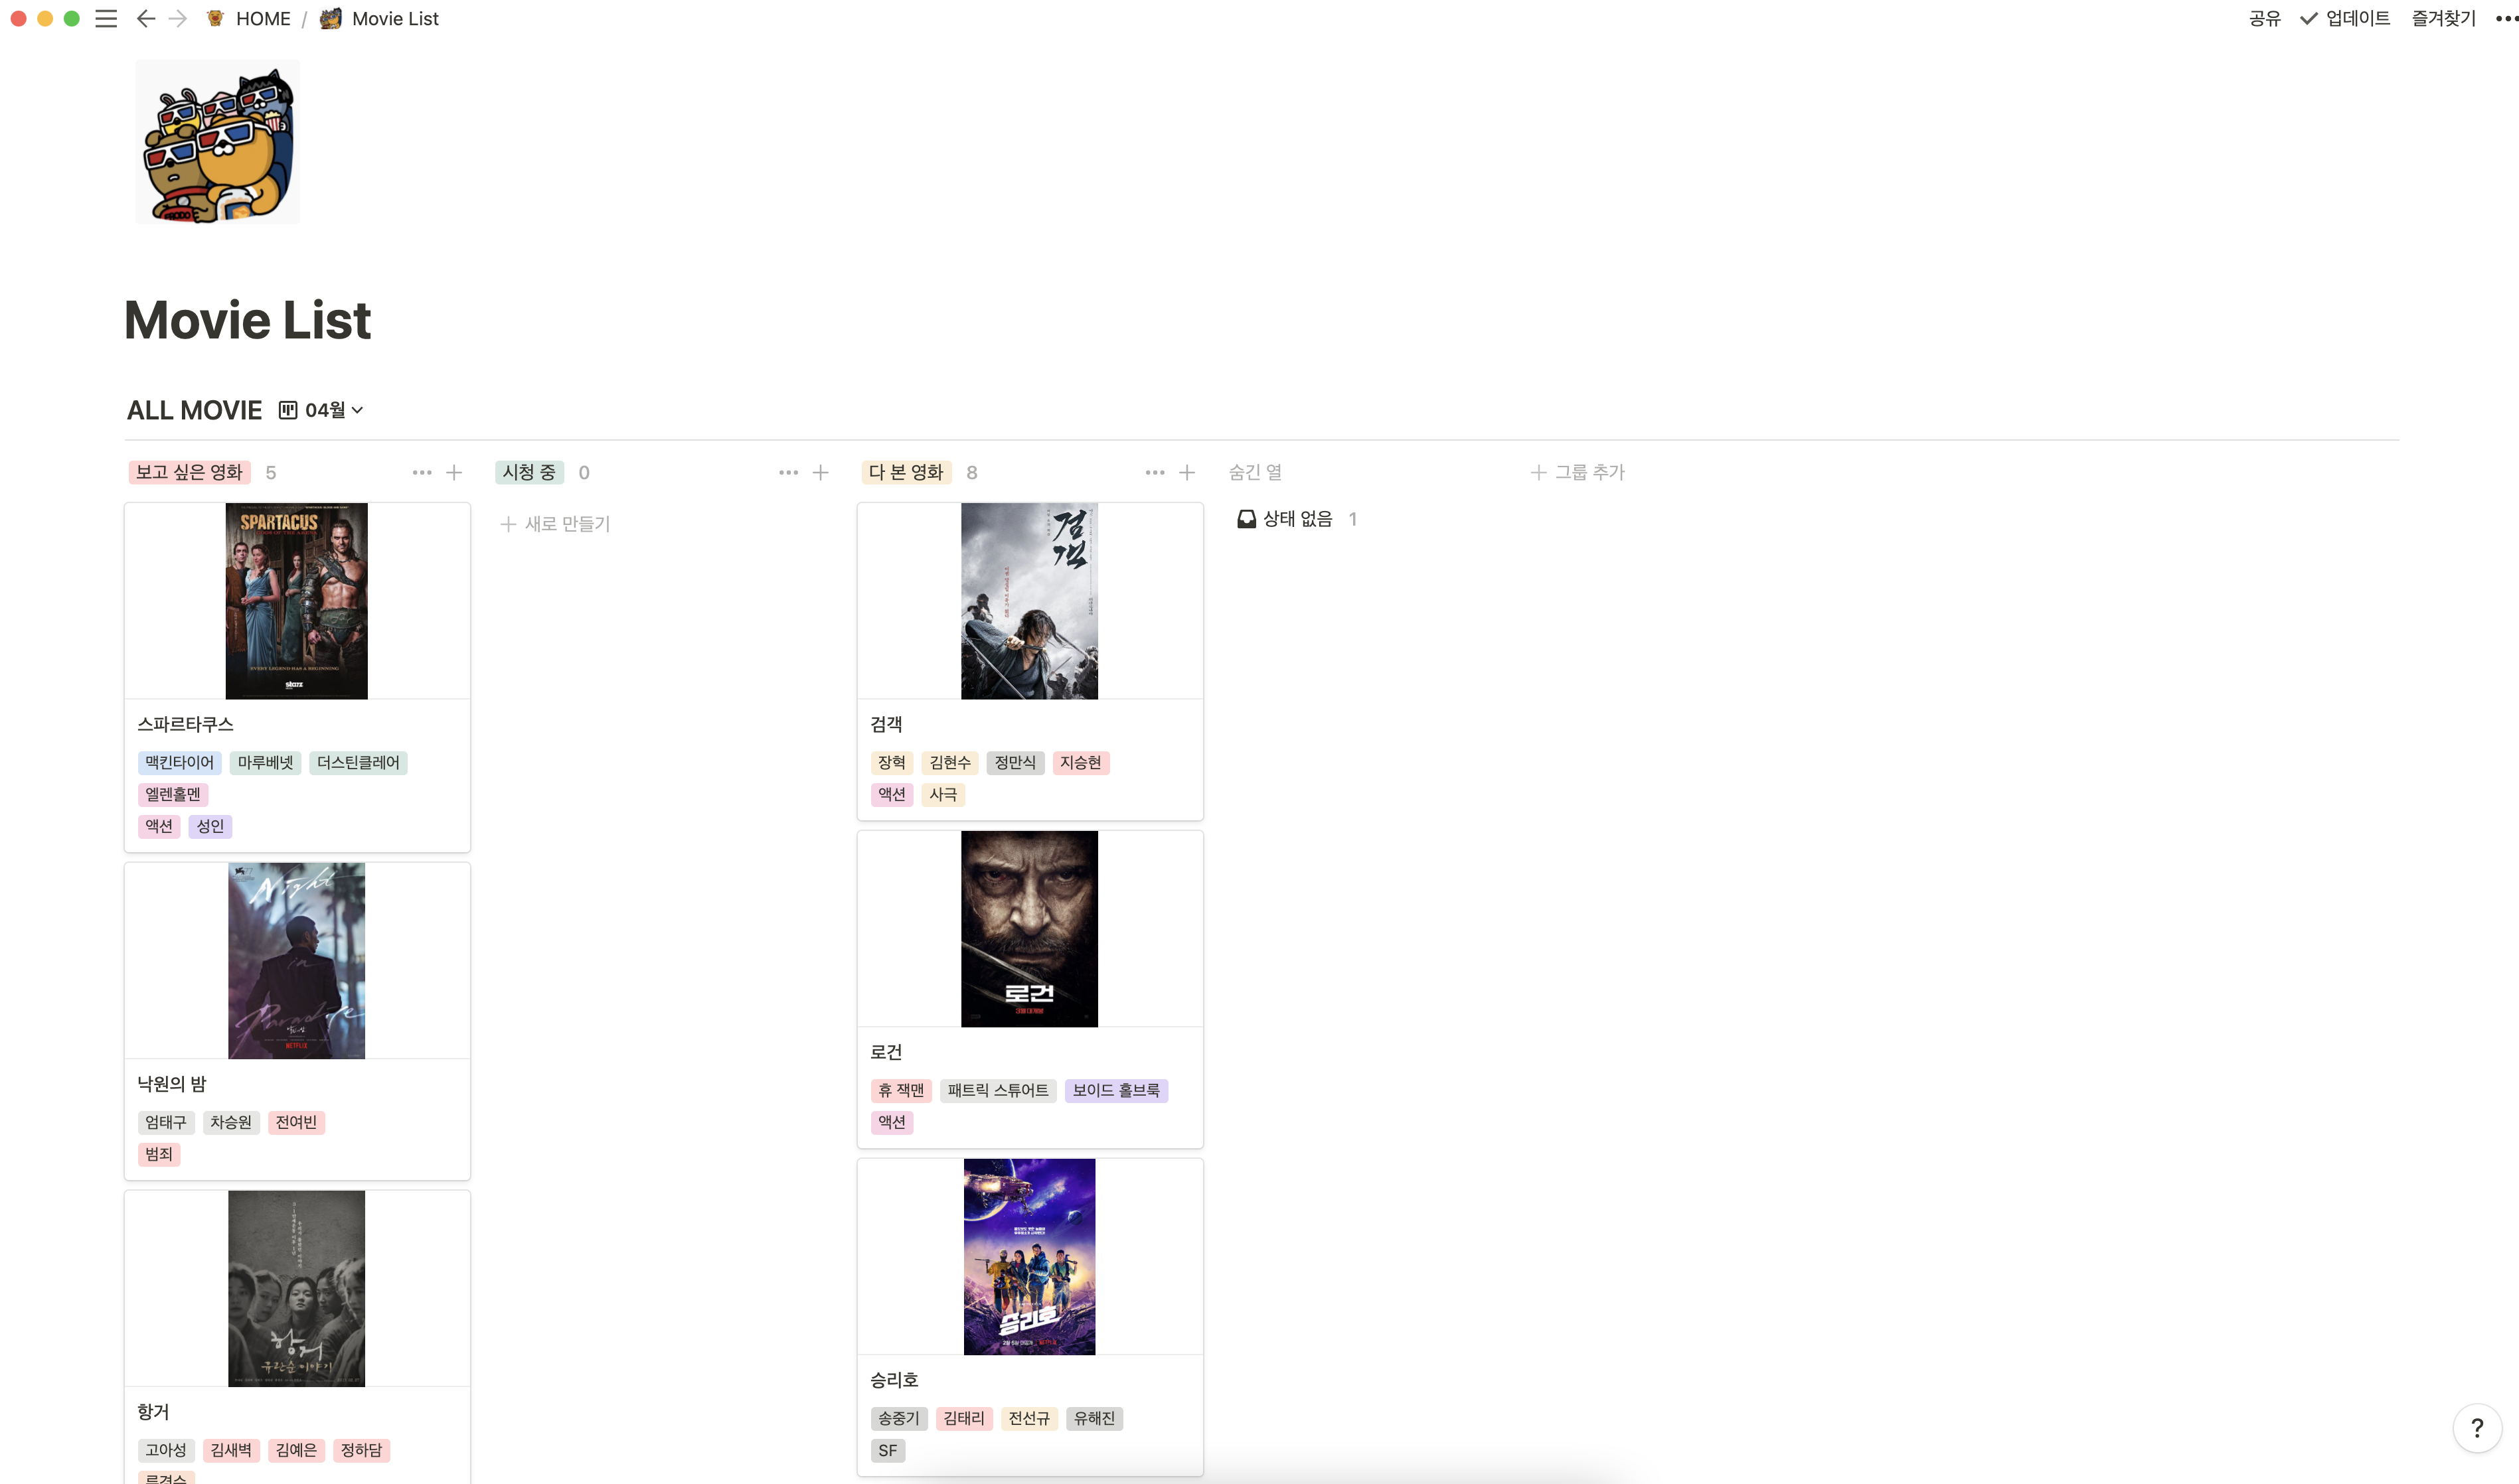
Task: Click the 사극 genre tag
Action: pyautogui.click(x=943, y=795)
